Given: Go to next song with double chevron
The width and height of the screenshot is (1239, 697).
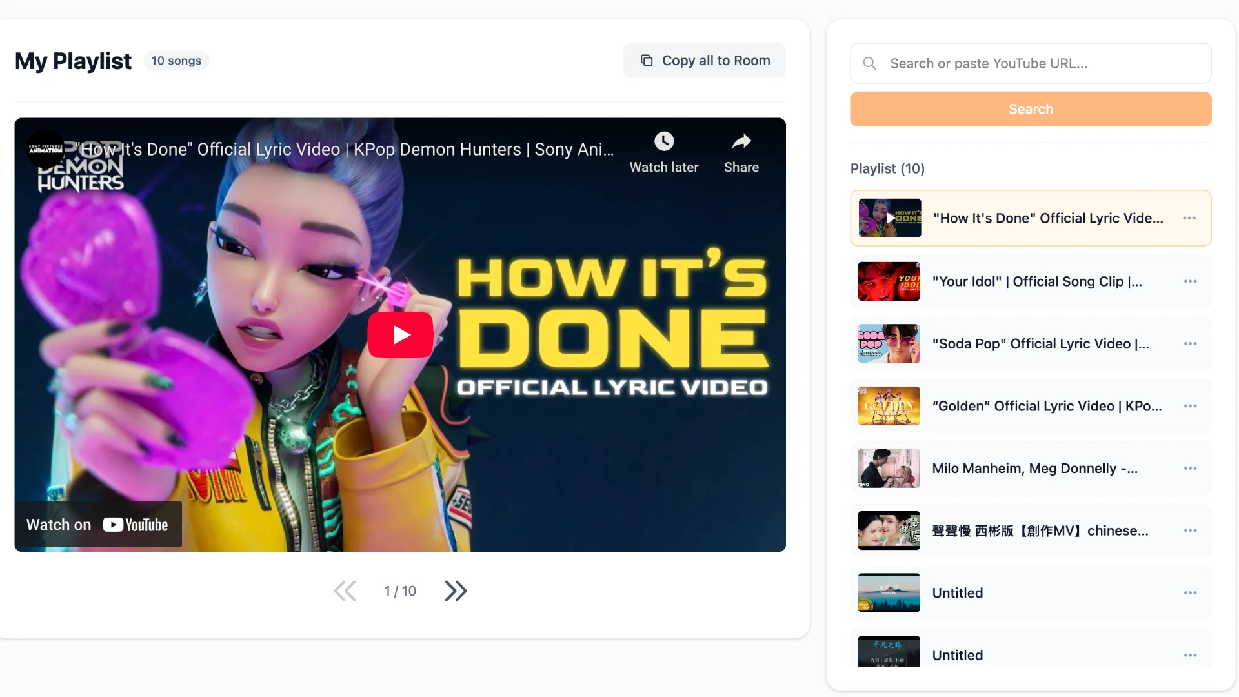Looking at the screenshot, I should (x=456, y=591).
